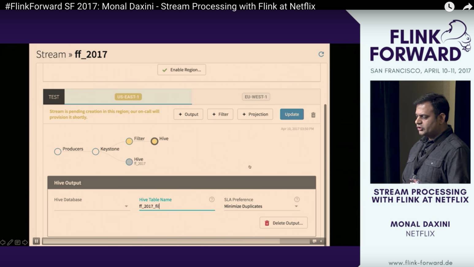Image resolution: width=474 pixels, height=267 pixels.
Task: Click trash icon beside Update button
Action: pyautogui.click(x=313, y=115)
